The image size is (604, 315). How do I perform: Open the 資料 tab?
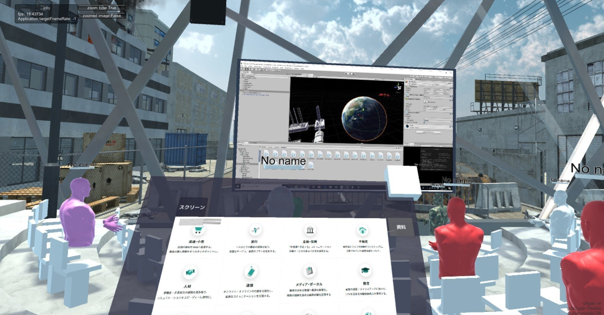coord(401,227)
